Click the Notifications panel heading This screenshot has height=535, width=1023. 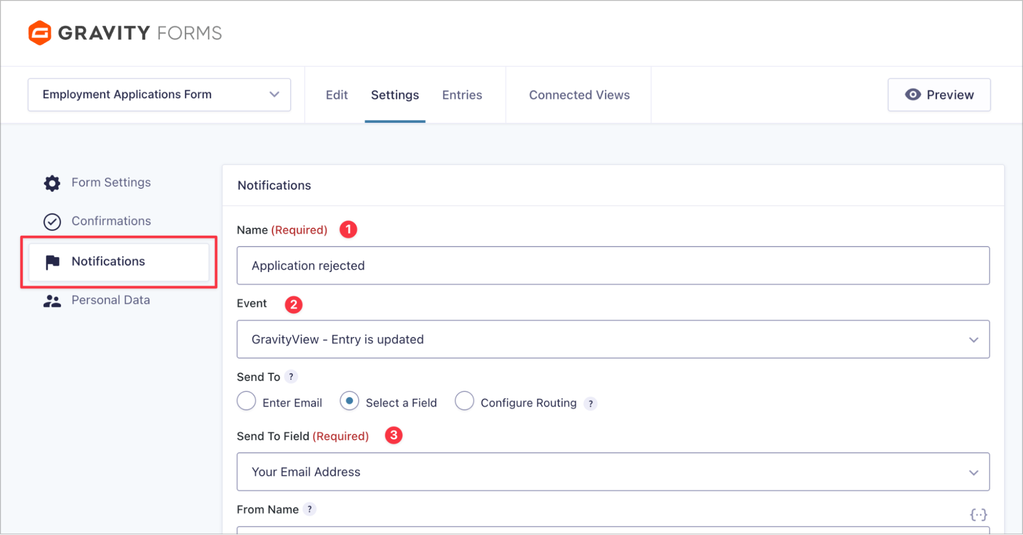coord(274,186)
